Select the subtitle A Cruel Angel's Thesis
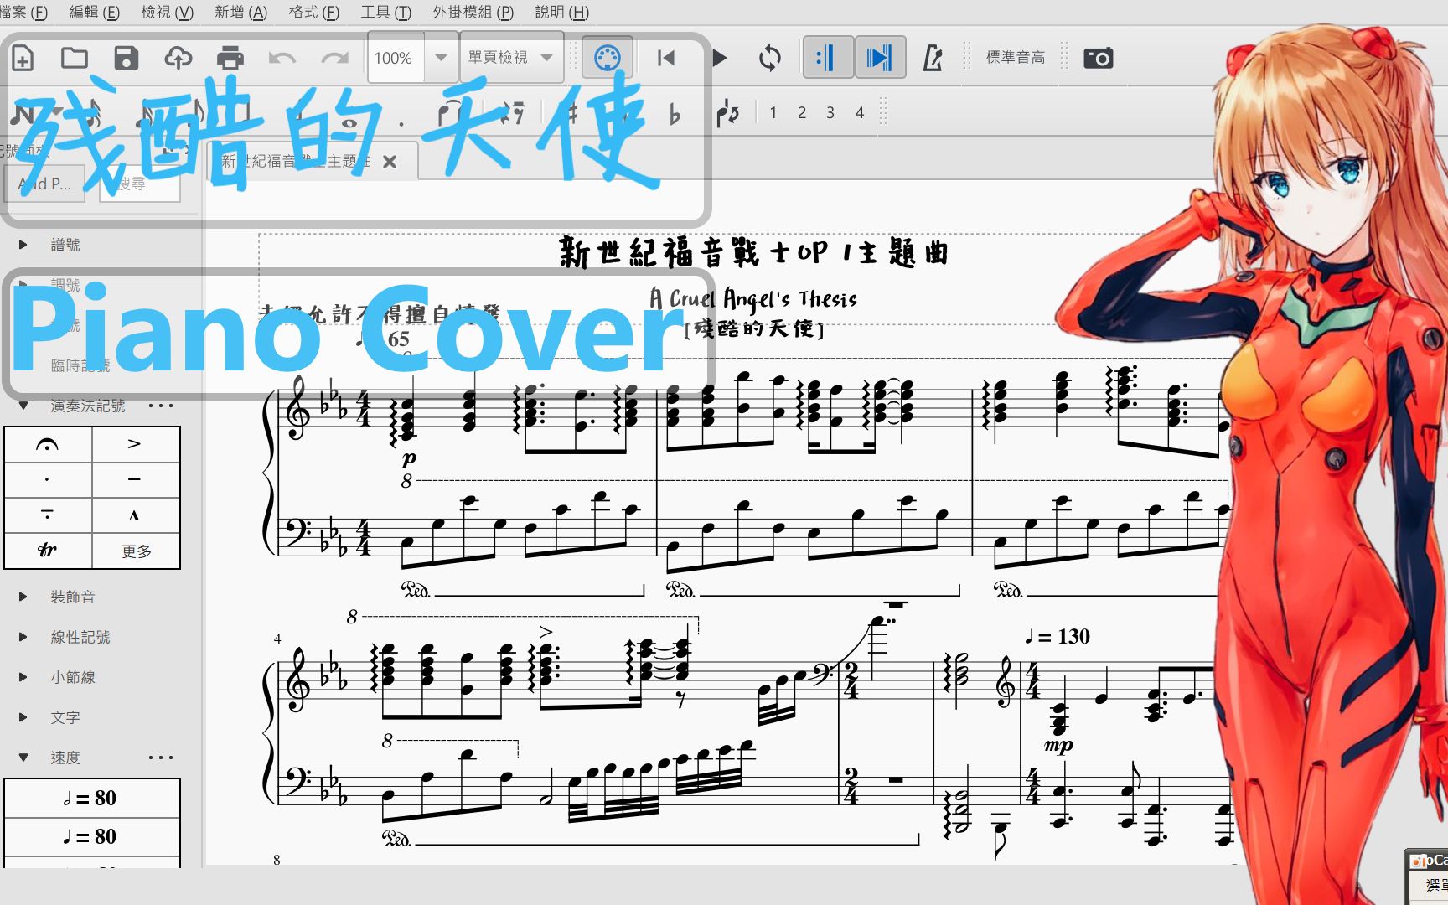 (x=752, y=299)
